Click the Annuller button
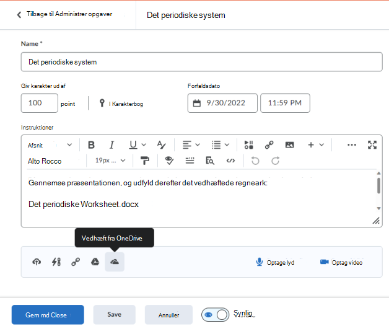The height and width of the screenshot is (331, 389). (168, 315)
